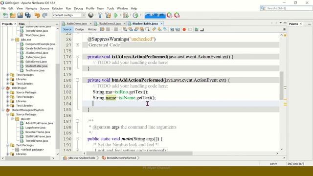The width and height of the screenshot is (313, 176).
Task: Switch to the JtableDemo.java editor tab
Action: pyautogui.click(x=76, y=23)
